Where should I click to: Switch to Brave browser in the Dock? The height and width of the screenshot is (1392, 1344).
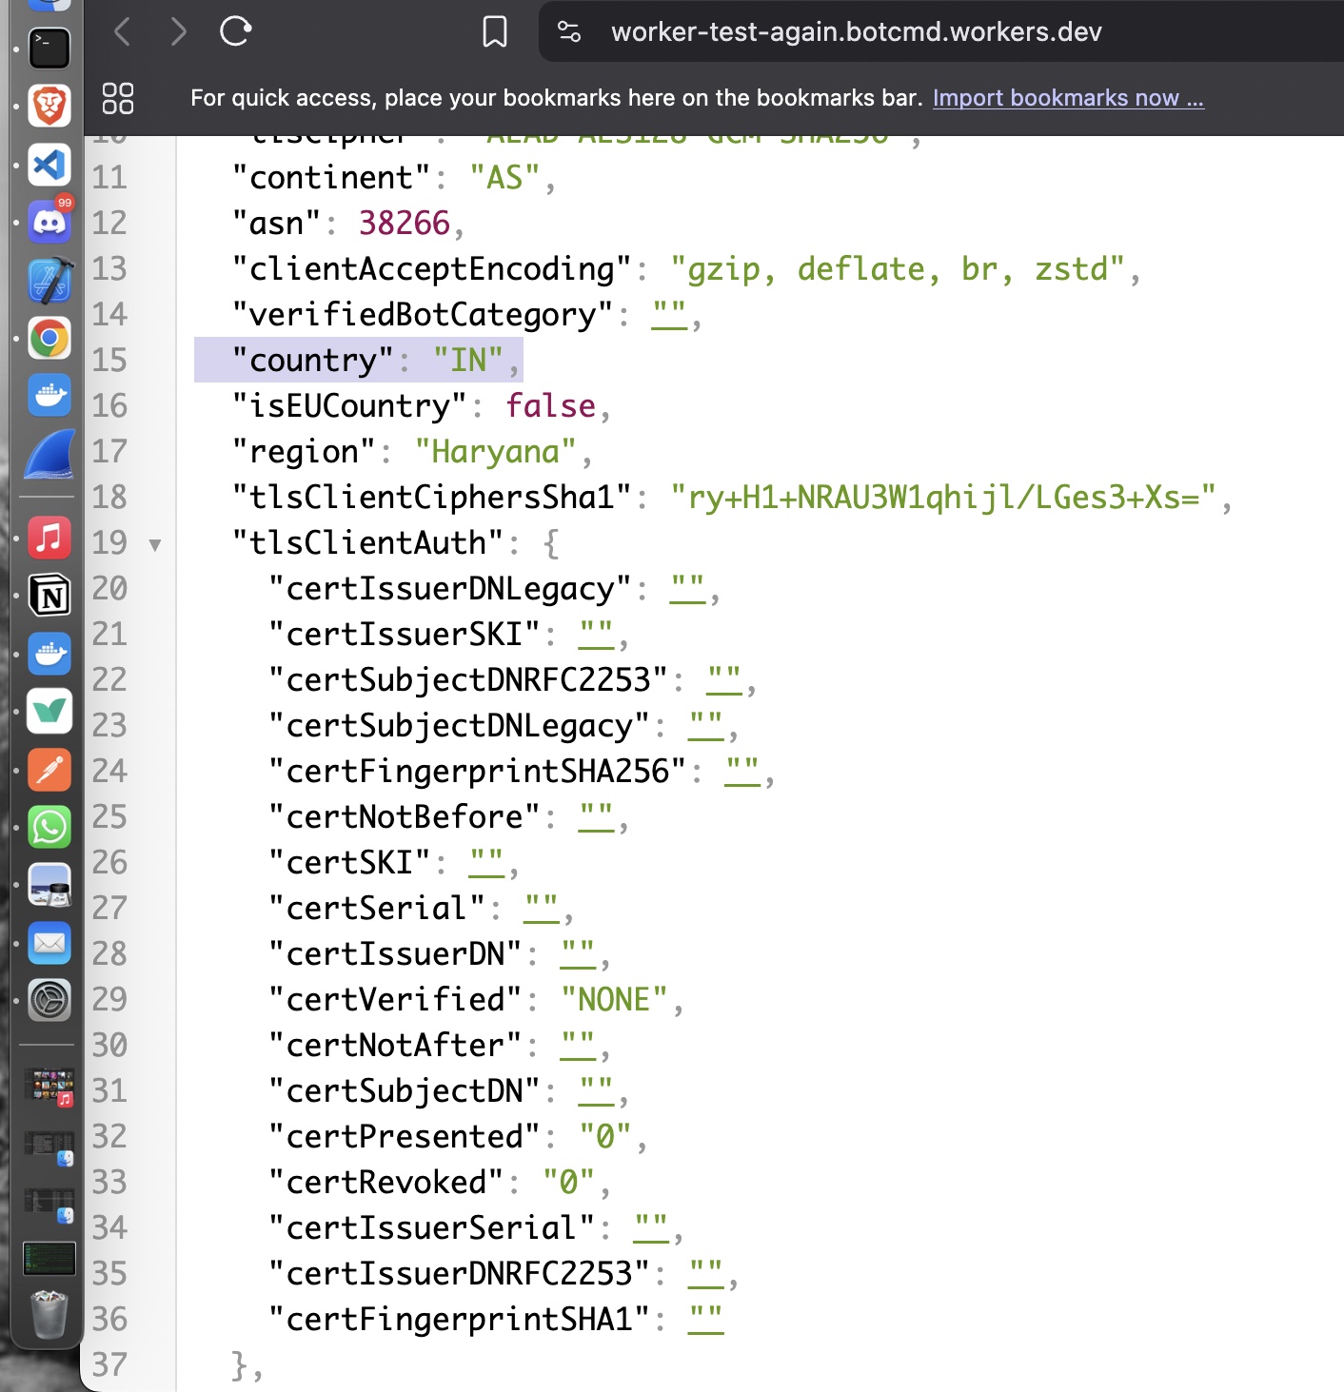[x=49, y=106]
